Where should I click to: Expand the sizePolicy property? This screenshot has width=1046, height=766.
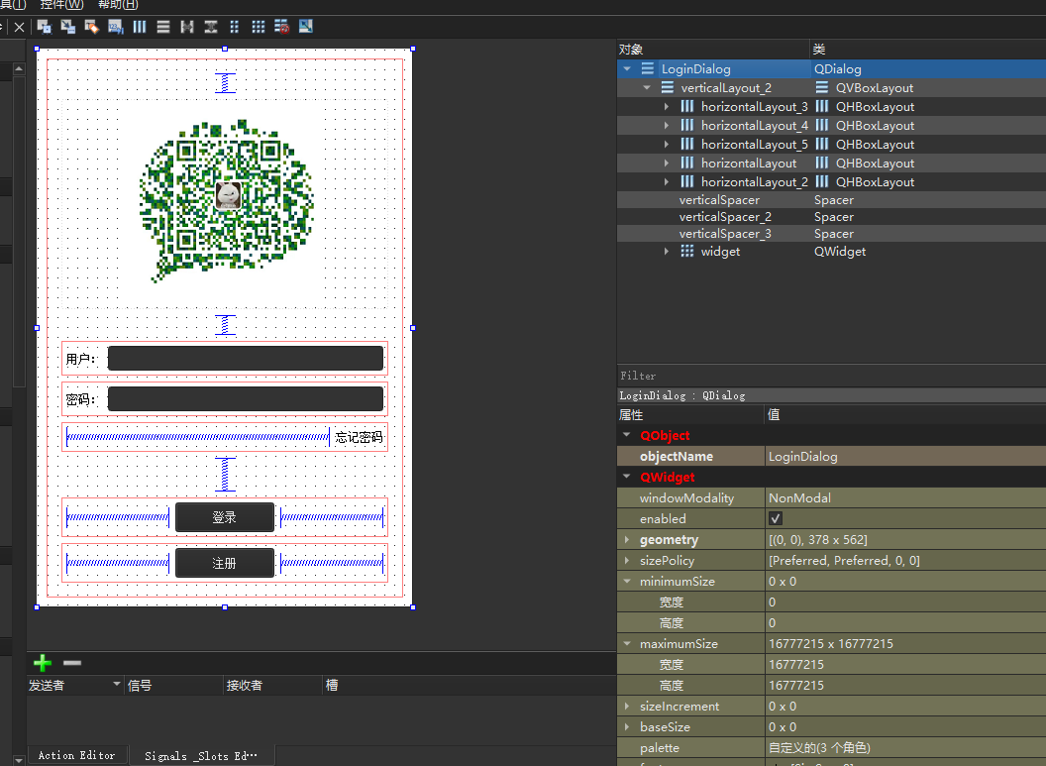tap(626, 561)
